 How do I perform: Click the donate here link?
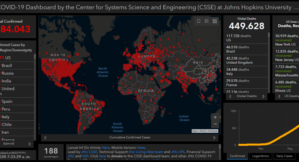click(x=103, y=156)
